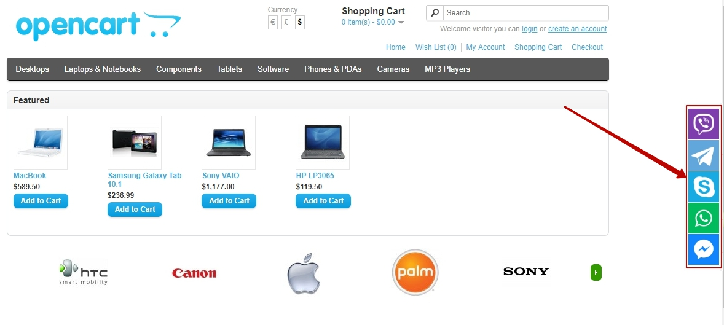Click the green carousel next arrow

(x=596, y=272)
